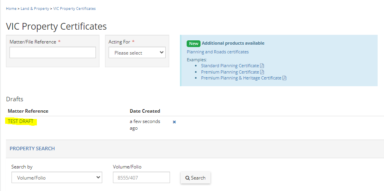Focus the Volume/Folio text box
The image size is (384, 191).
(x=141, y=178)
